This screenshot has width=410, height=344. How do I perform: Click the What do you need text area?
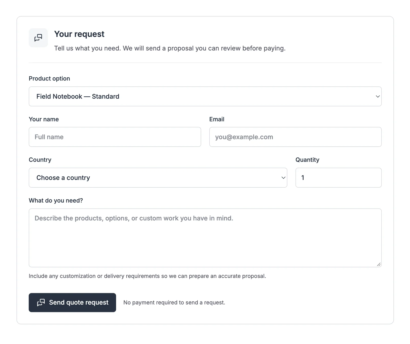205,238
